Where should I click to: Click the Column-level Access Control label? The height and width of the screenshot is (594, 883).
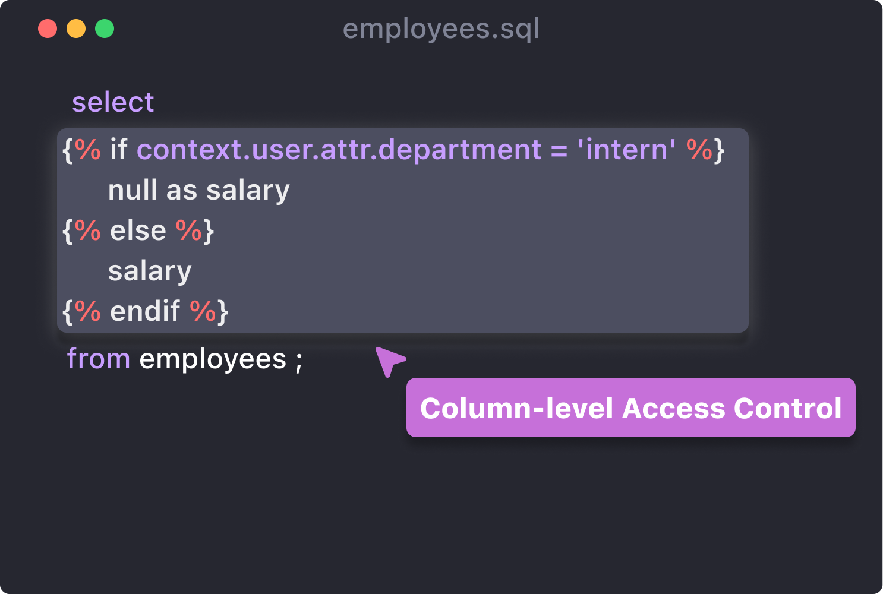(x=630, y=408)
